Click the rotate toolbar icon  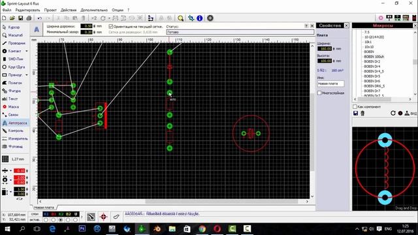tap(103, 18)
